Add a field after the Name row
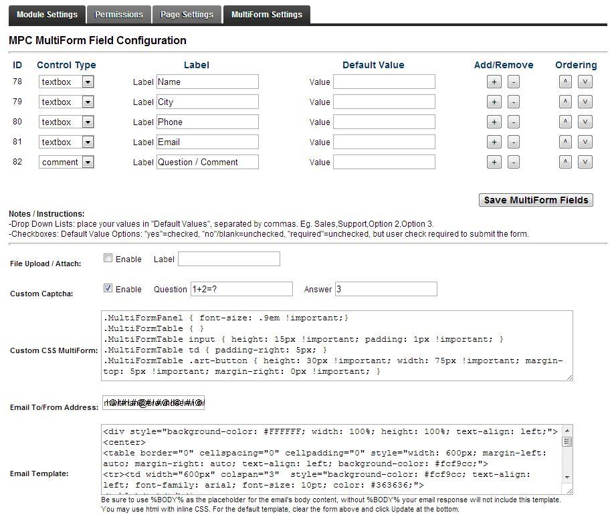616x523 pixels. 494,82
